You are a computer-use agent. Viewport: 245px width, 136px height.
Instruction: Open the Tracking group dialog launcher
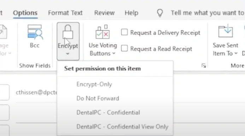coord(204,66)
